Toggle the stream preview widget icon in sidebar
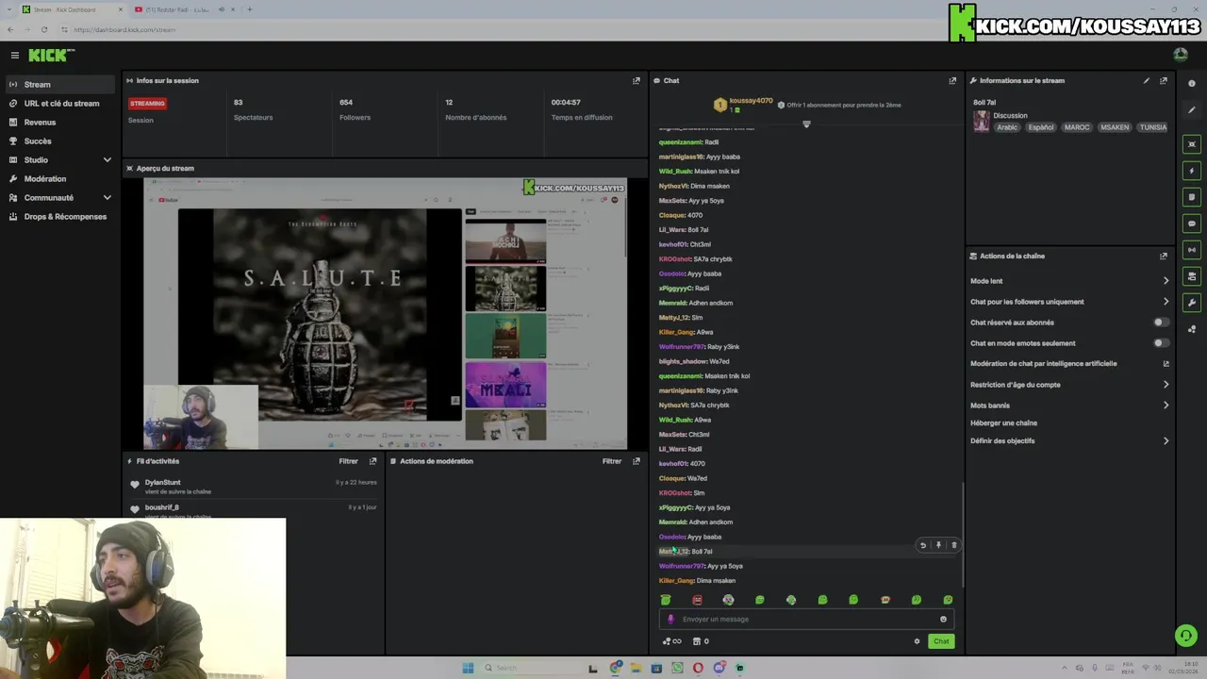Image resolution: width=1207 pixels, height=679 pixels. 1192,144
